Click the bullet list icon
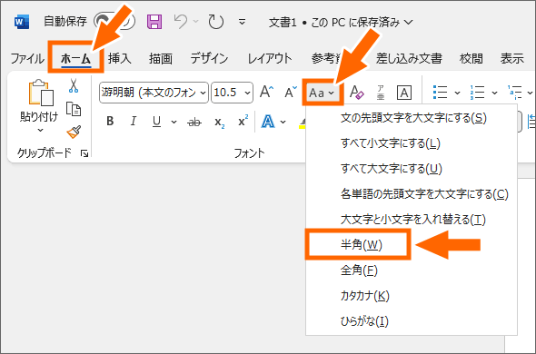 coord(441,93)
